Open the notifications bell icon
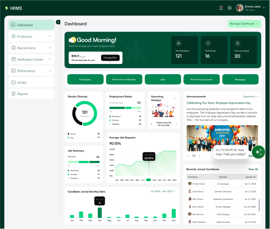270x229 pixels. pos(221,8)
